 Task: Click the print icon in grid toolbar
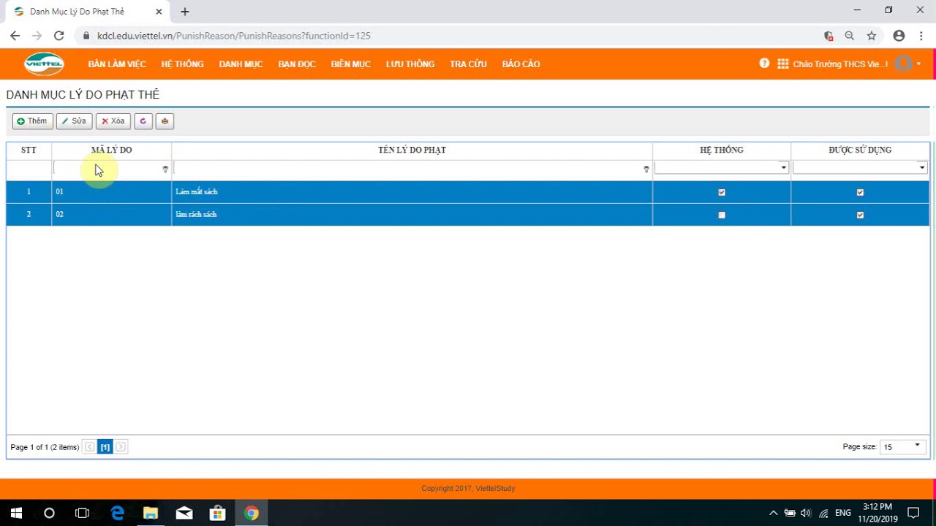[x=165, y=121]
